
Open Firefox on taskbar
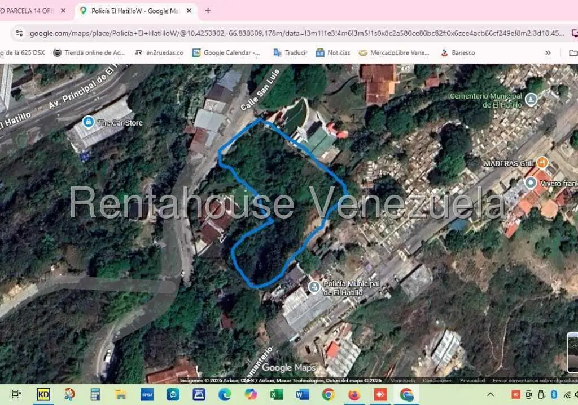[354, 395]
